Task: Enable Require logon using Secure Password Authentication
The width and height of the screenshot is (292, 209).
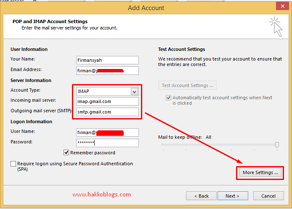Action: coord(13,164)
